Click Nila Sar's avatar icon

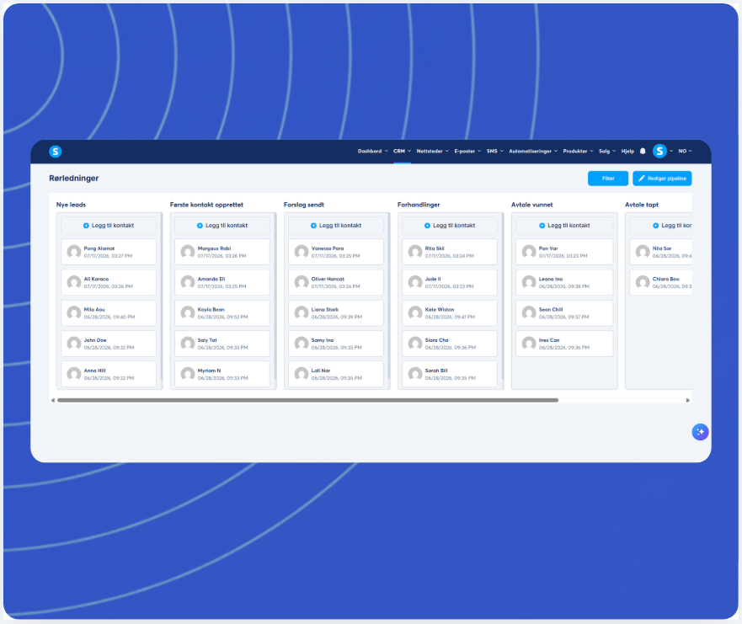pyautogui.click(x=643, y=252)
